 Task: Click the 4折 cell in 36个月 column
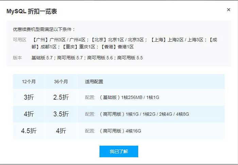click(61, 131)
